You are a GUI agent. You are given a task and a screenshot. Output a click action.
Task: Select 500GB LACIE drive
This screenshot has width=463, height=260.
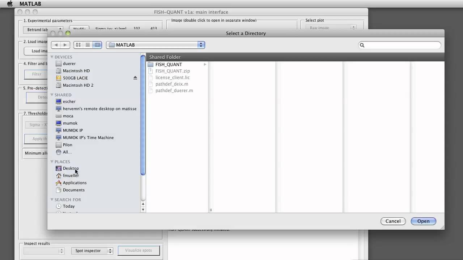(x=75, y=78)
